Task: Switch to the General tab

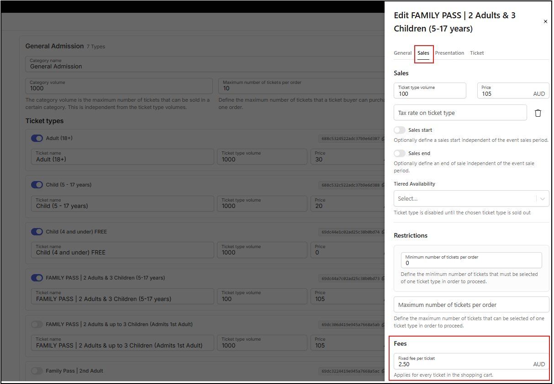Action: click(403, 53)
